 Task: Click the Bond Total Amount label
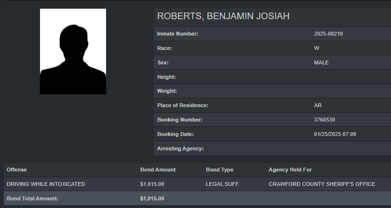[x=32, y=198]
